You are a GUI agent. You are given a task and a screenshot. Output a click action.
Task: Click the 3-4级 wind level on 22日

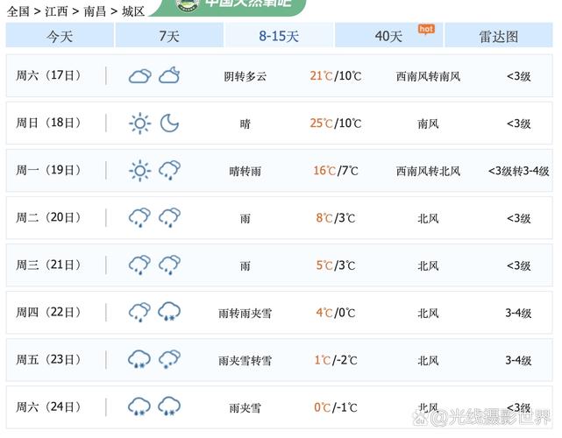tap(519, 314)
